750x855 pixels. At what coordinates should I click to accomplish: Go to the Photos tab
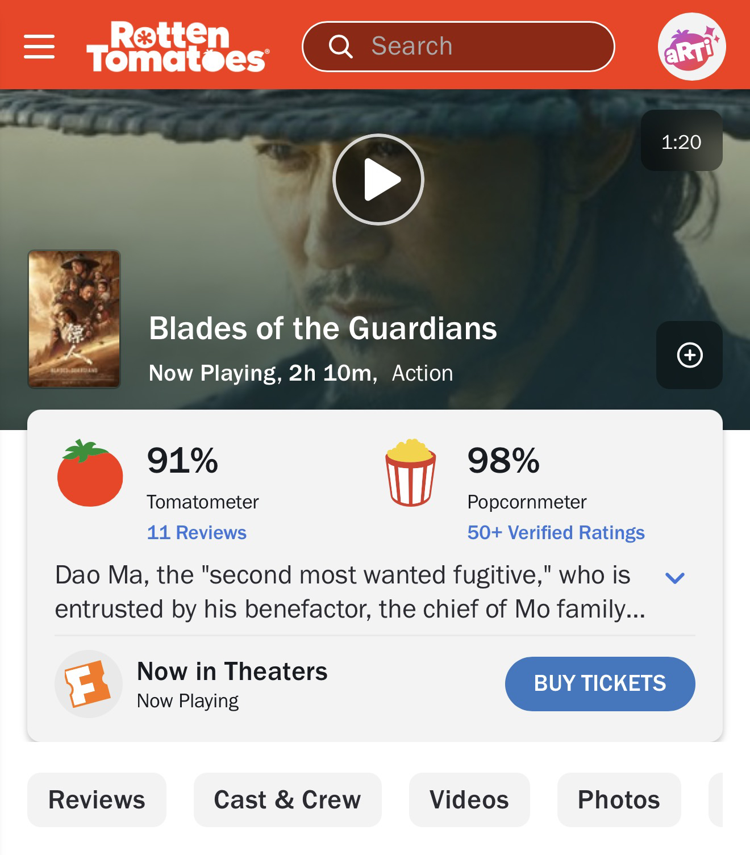click(x=619, y=800)
